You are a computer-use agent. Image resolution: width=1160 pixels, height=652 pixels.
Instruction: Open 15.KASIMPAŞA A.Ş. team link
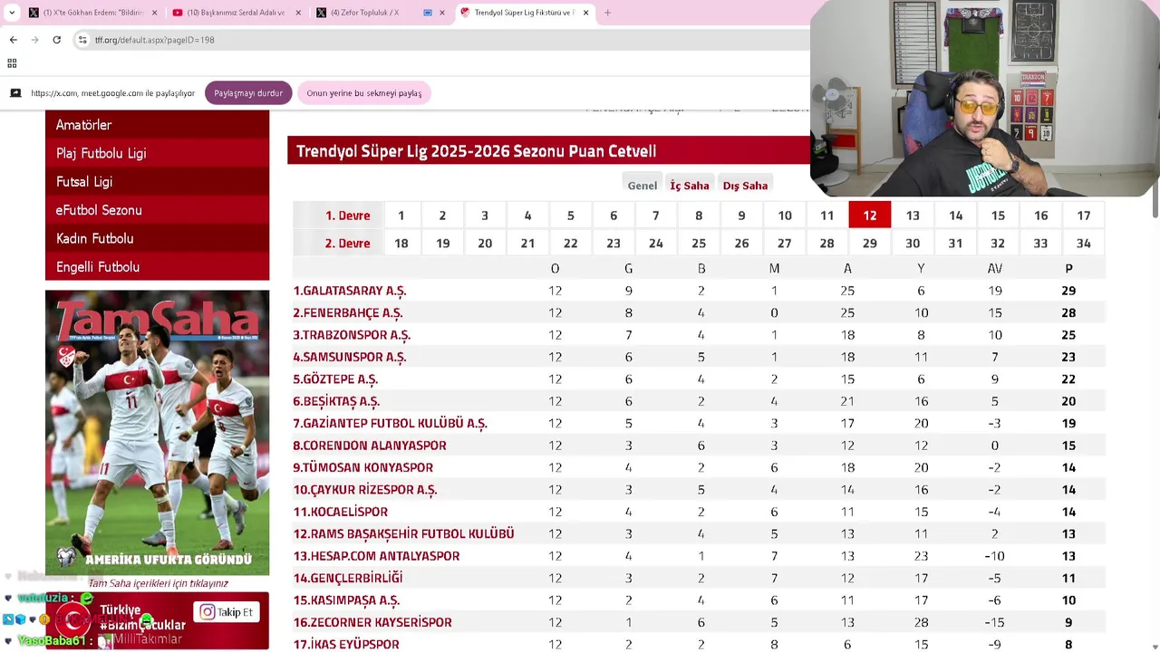tap(346, 600)
